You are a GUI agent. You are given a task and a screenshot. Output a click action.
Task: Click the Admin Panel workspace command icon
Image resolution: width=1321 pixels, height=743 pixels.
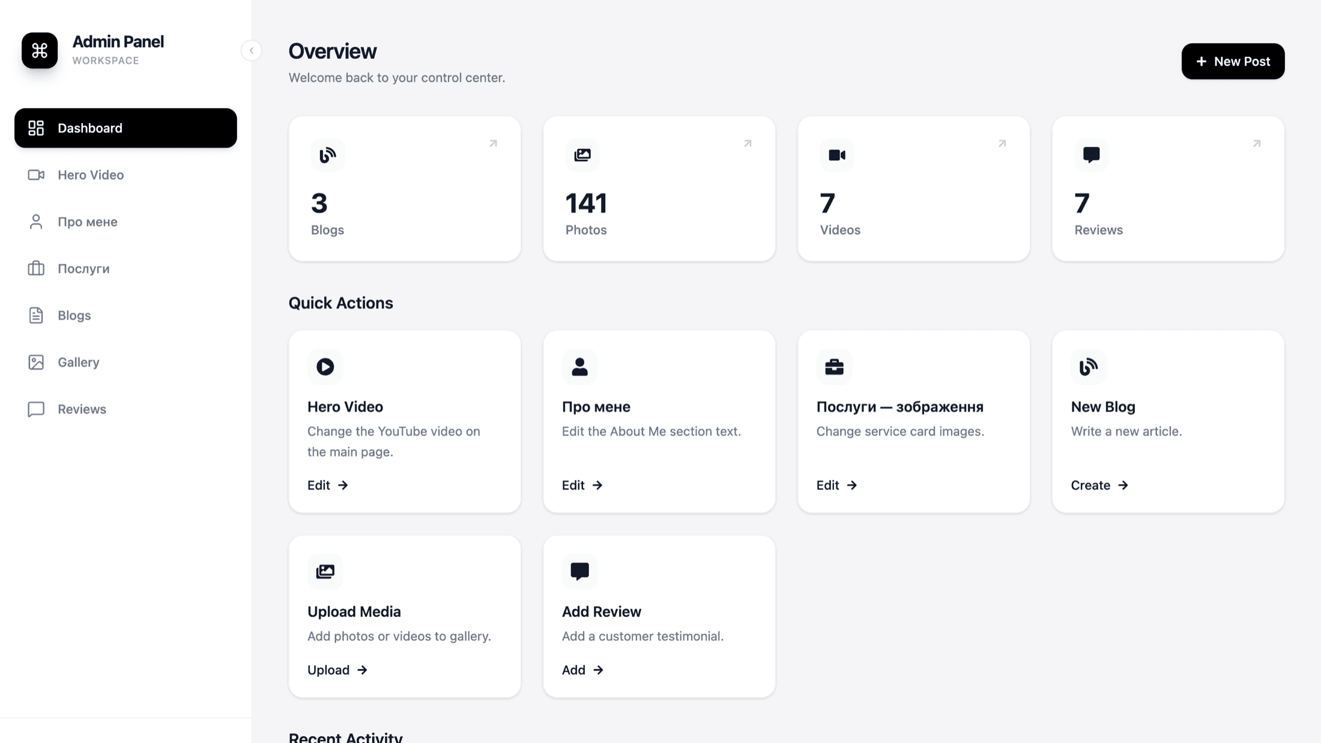click(38, 50)
